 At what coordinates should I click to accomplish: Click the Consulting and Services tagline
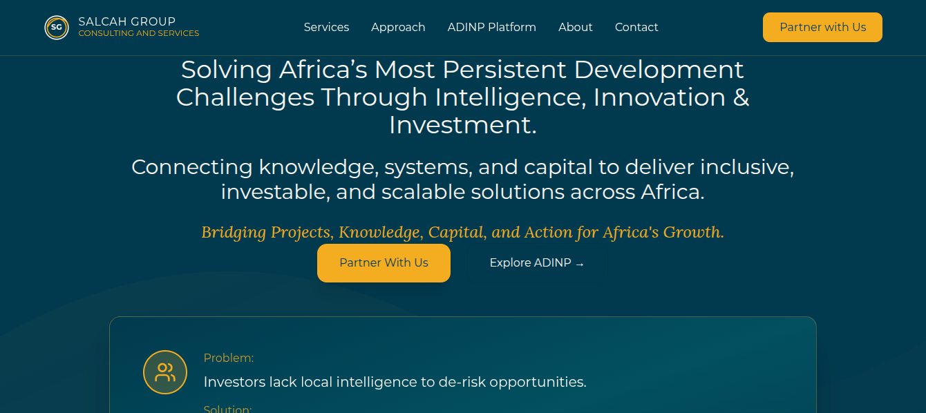[138, 33]
